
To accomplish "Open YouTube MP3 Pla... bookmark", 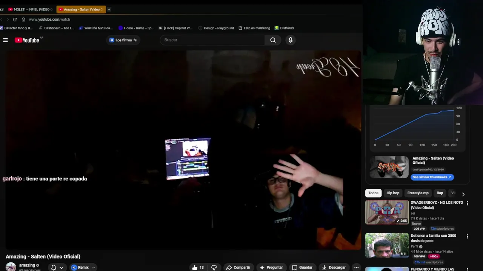I will click(x=95, y=28).
